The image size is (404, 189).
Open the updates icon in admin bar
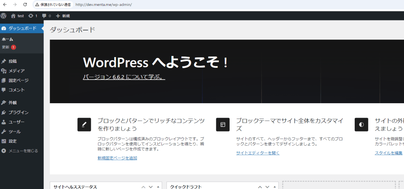click(x=31, y=16)
